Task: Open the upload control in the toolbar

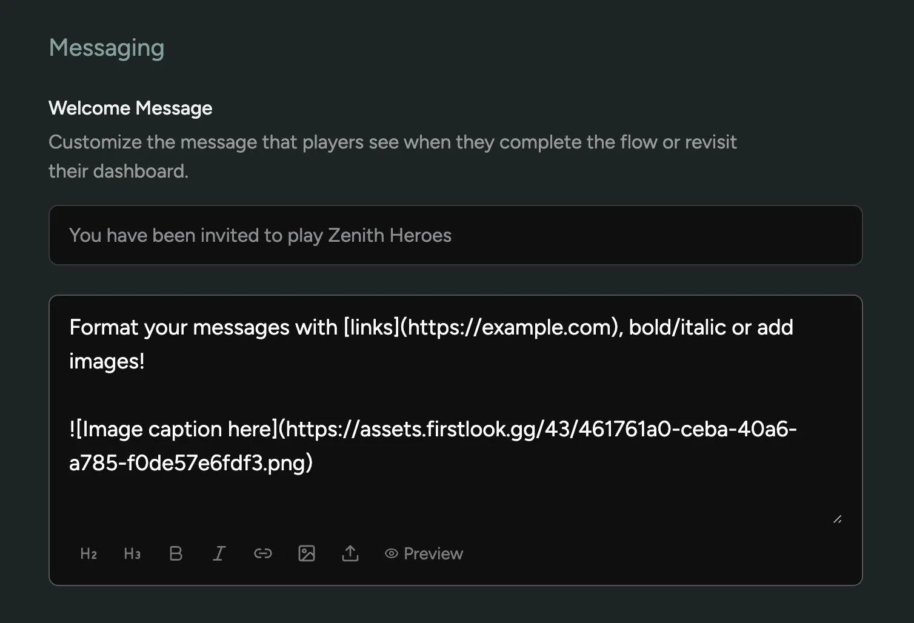Action: (350, 553)
